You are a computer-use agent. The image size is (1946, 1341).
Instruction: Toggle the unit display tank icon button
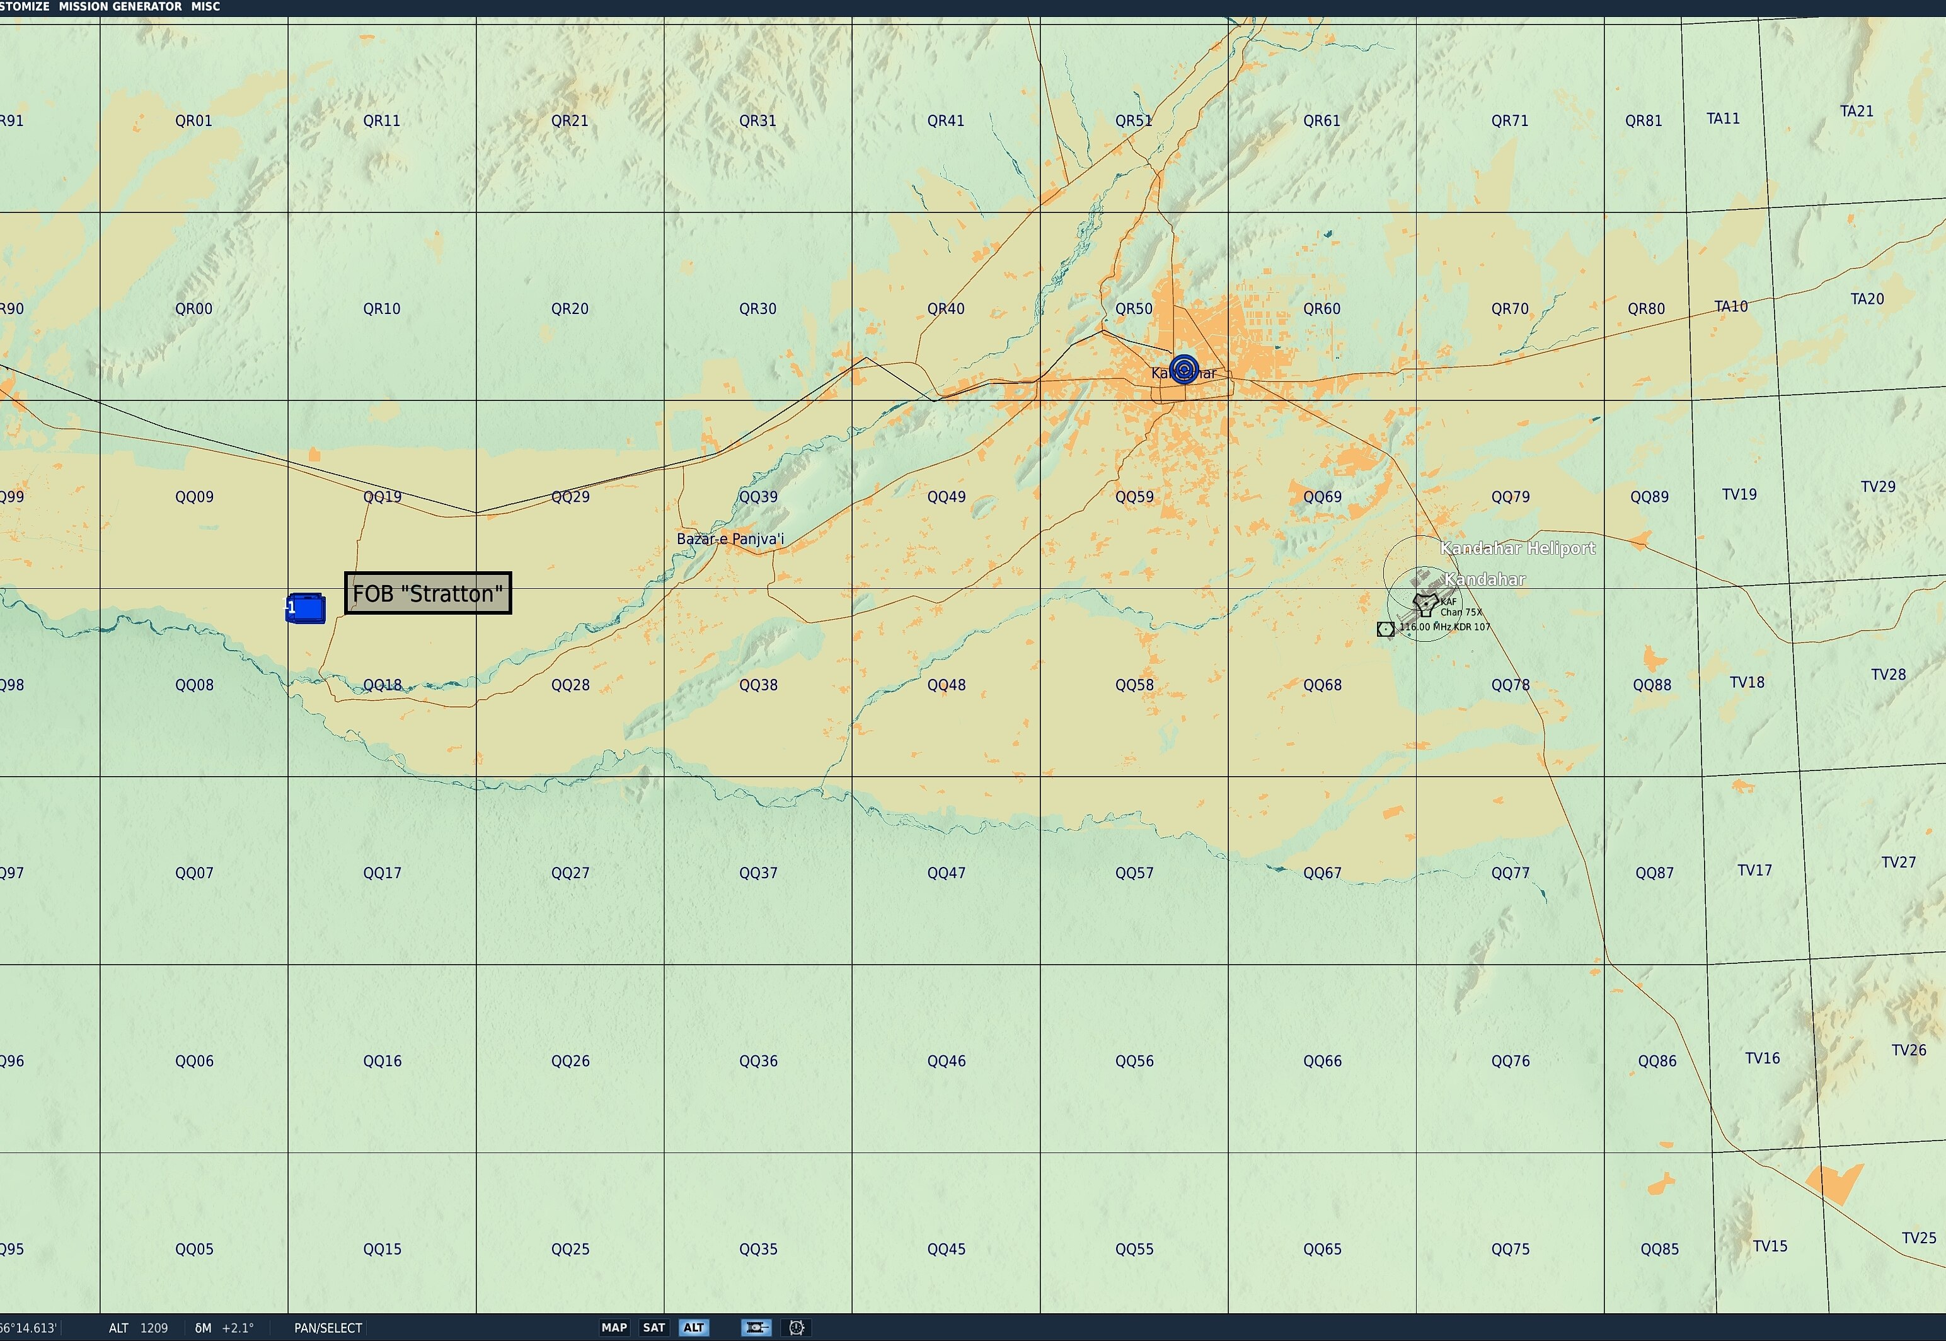[756, 1328]
